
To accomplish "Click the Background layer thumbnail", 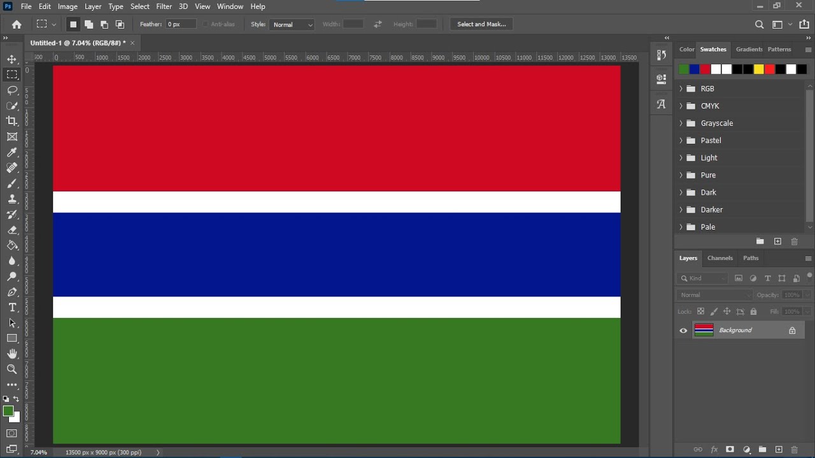I will (704, 330).
